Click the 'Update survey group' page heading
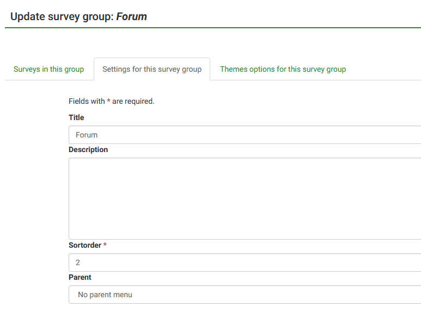 (62, 16)
